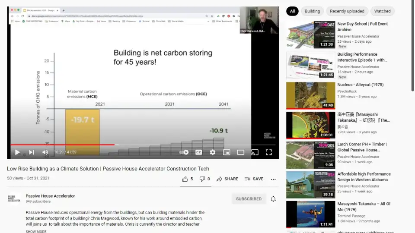Select the Building filter chip
This screenshot has width=415, height=233.
tap(312, 11)
